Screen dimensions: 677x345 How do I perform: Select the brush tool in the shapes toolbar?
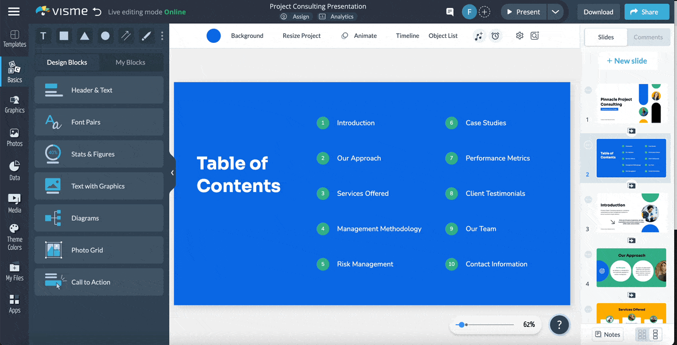click(x=146, y=36)
